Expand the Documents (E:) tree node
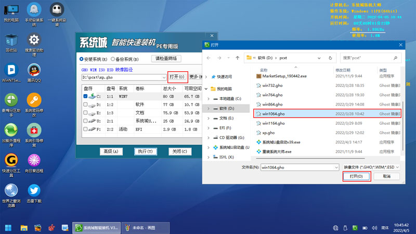 tap(209, 119)
